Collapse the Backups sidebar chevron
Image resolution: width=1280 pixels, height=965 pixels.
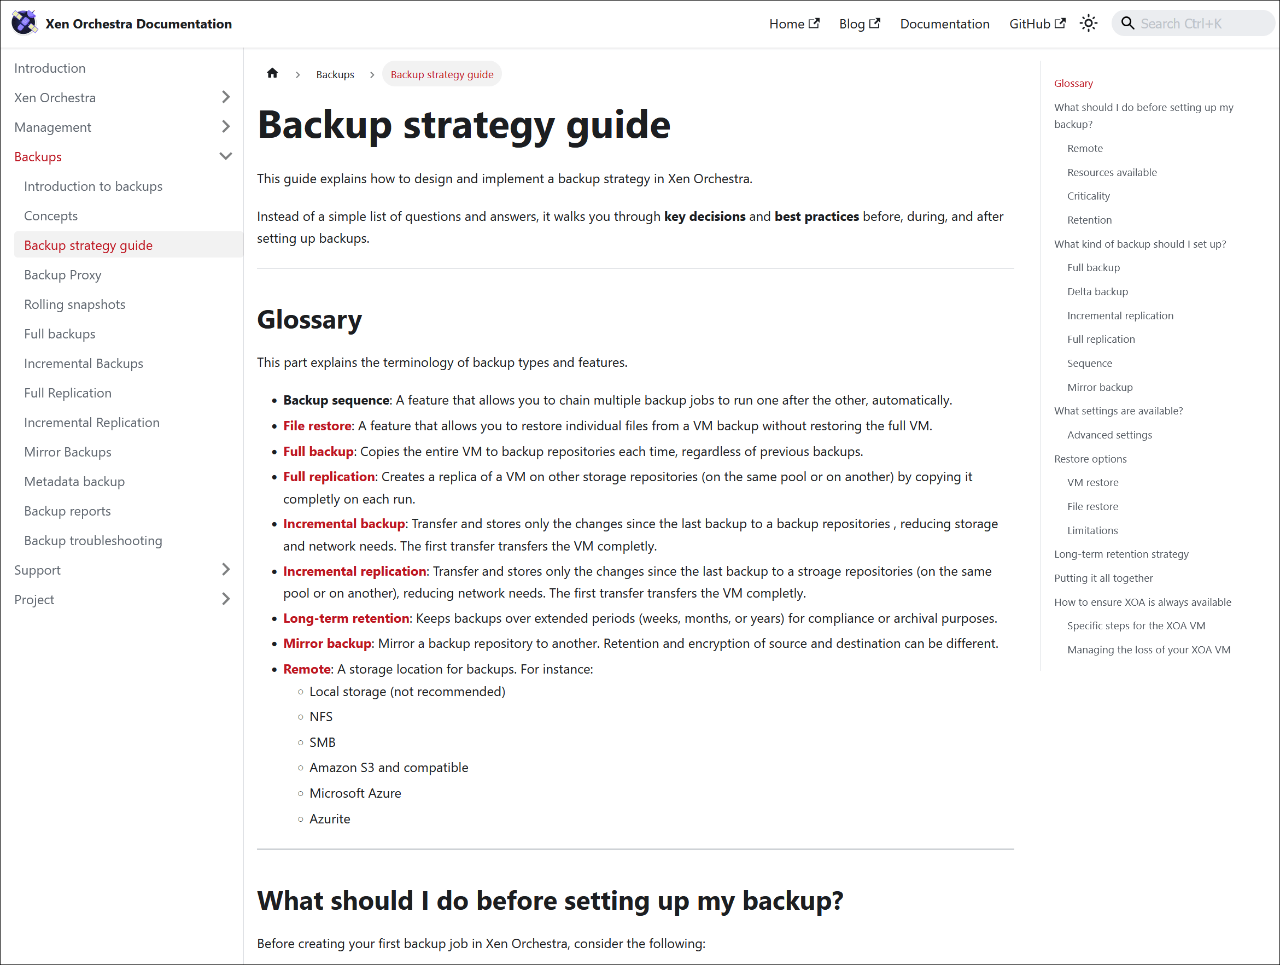(x=226, y=156)
